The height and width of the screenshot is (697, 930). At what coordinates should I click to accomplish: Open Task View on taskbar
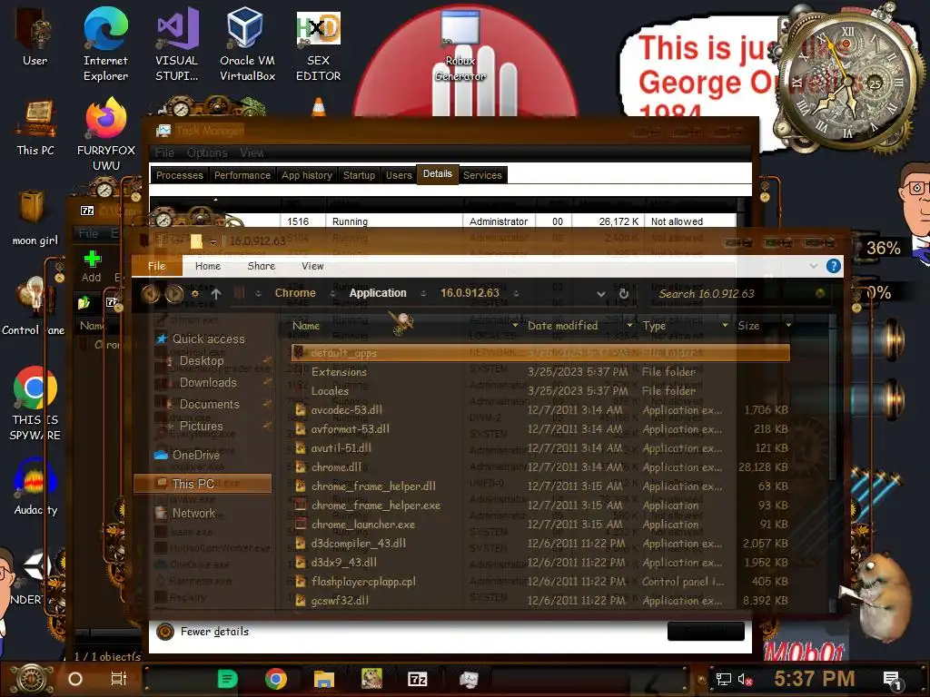(x=119, y=679)
